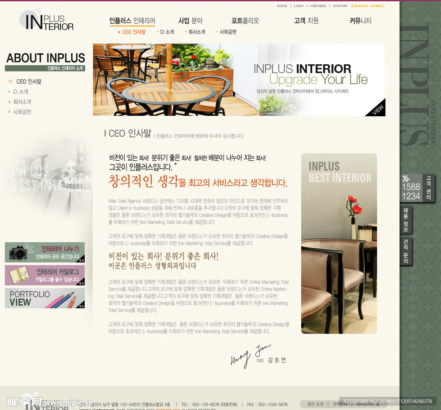The image size is (441, 410).
Task: Open the 사업 분야 main menu
Action: (191, 21)
